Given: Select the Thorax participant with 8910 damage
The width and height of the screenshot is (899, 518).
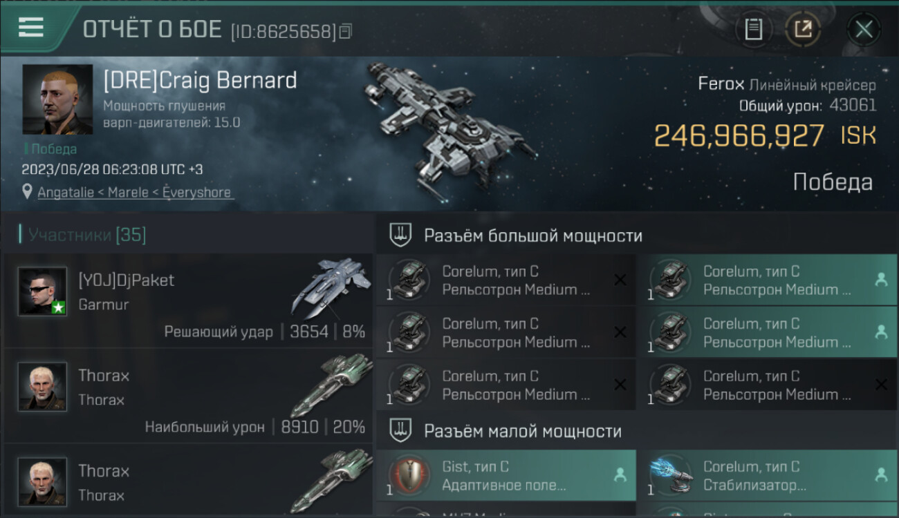Looking at the screenshot, I should 188,396.
